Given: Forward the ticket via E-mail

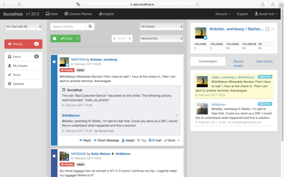Looking at the screenshot, I should (x=155, y=140).
